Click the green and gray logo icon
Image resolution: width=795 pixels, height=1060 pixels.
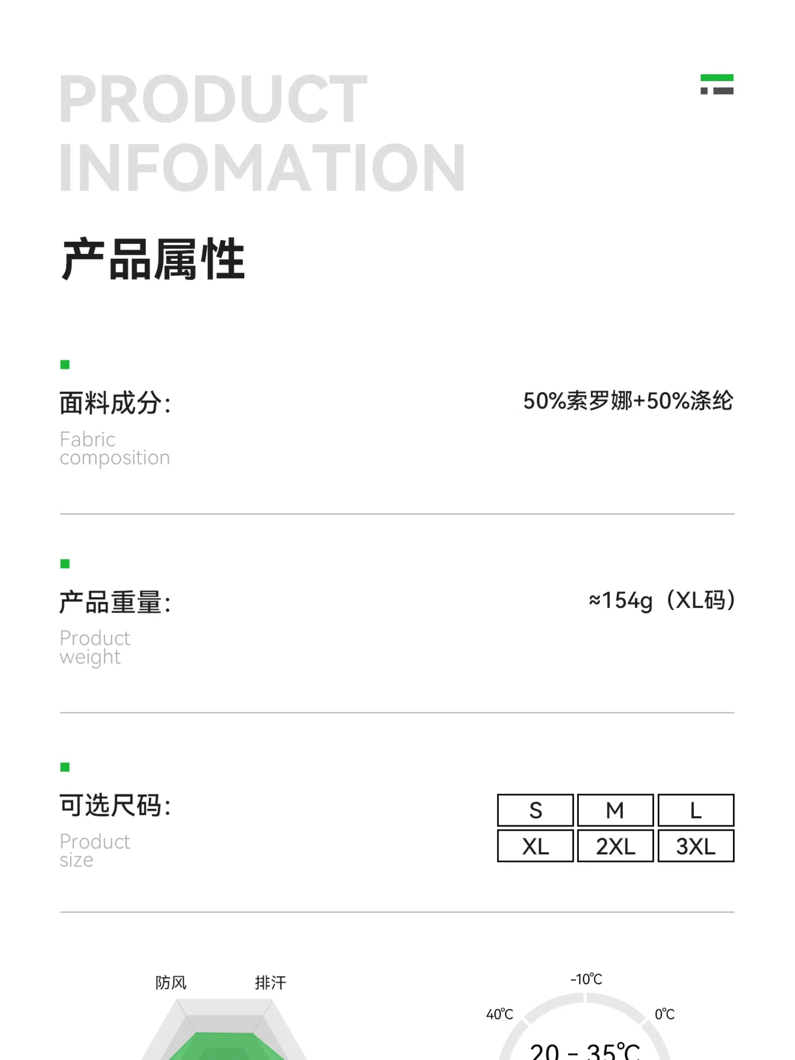pyautogui.click(x=716, y=84)
